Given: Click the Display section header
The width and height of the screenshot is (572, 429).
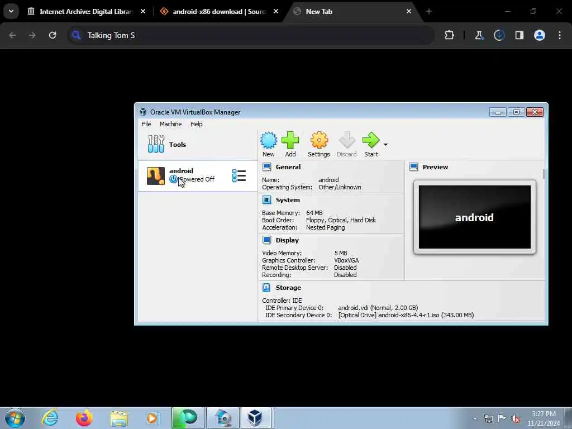Looking at the screenshot, I should [x=287, y=240].
